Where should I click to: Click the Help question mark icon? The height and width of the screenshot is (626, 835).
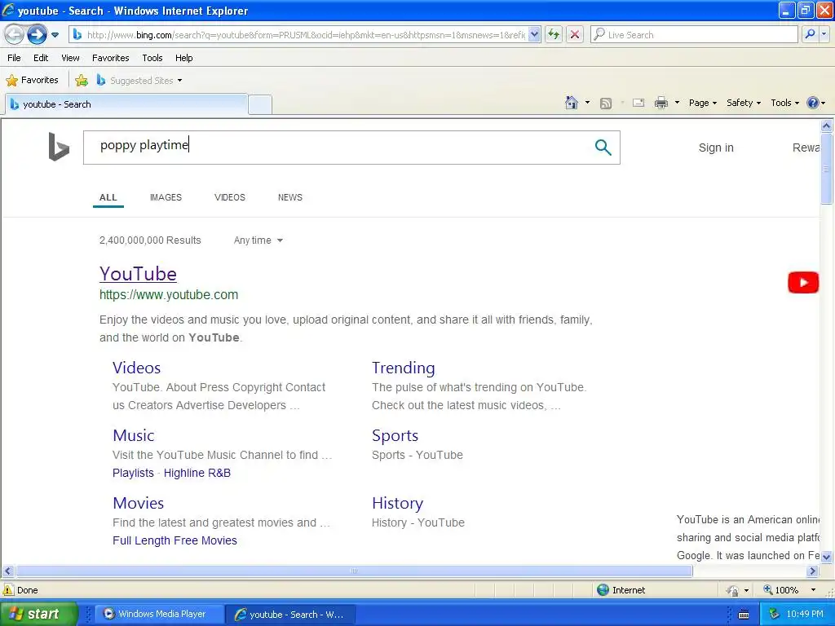tap(813, 103)
